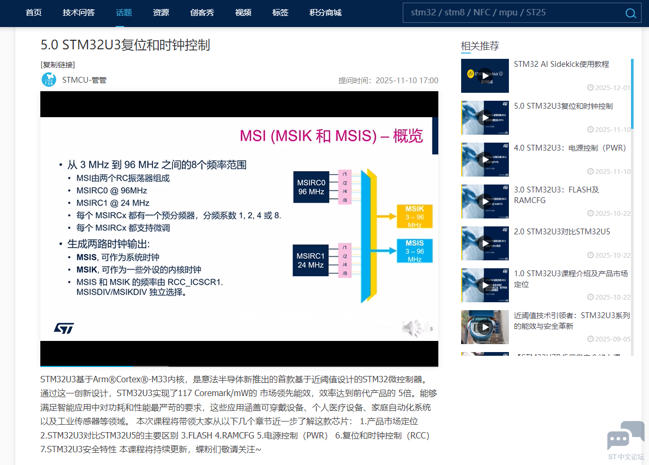This screenshot has width=649, height=465.
Task: Open 技术问答 navigation item
Action: click(79, 13)
